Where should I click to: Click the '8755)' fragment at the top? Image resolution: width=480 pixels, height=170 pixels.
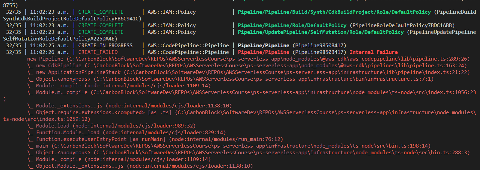click(x=10, y=5)
